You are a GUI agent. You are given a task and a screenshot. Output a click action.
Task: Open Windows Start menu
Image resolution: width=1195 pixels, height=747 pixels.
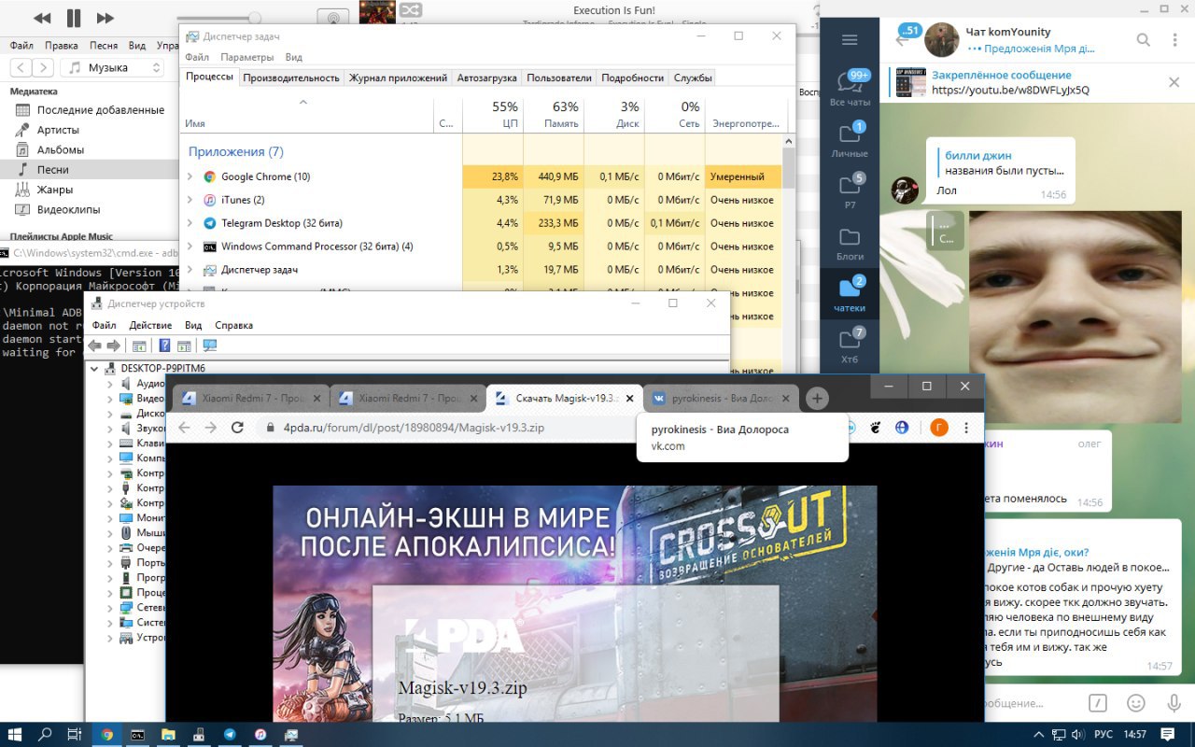(x=16, y=735)
